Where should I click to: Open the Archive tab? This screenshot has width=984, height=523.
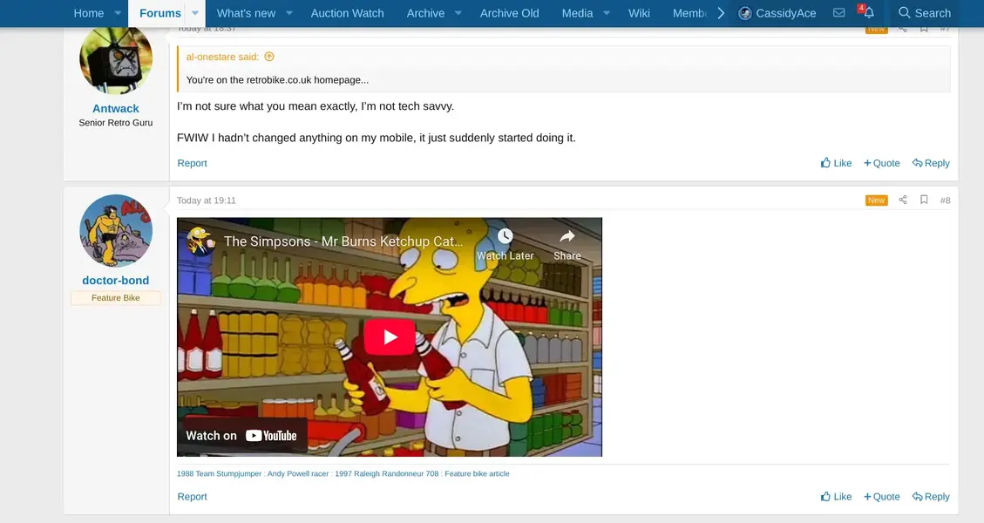425,13
